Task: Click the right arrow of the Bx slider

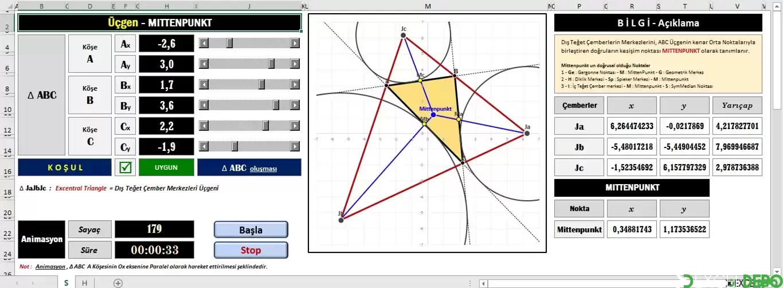Action: point(295,84)
